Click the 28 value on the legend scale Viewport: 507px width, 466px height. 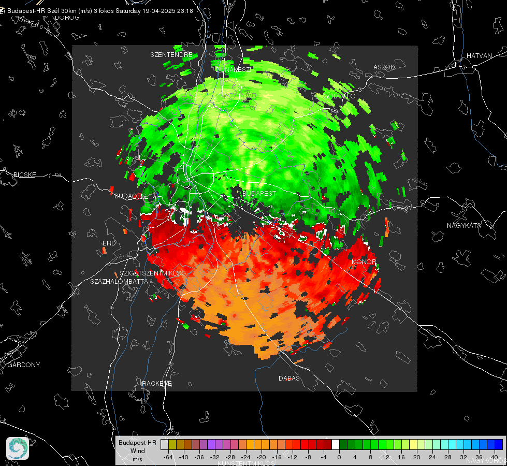click(x=448, y=457)
